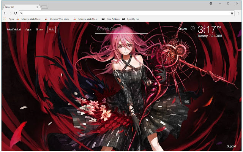The width and height of the screenshot is (243, 152).
Task: Reload the page with the refresh icon
Action: pos(16,13)
